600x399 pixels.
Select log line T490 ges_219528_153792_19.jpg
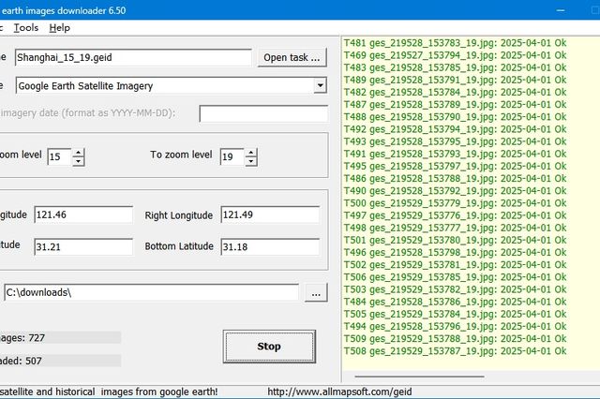455,191
